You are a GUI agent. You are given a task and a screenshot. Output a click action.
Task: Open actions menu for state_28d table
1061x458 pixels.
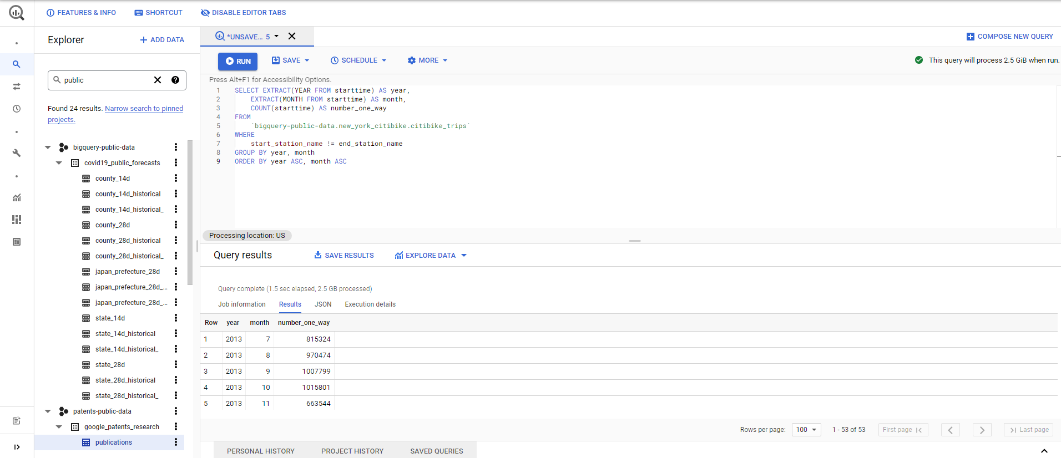coord(176,364)
